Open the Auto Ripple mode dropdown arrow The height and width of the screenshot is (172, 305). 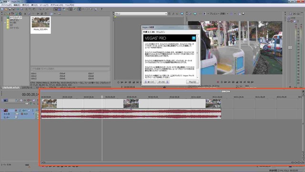[x=67, y=9]
